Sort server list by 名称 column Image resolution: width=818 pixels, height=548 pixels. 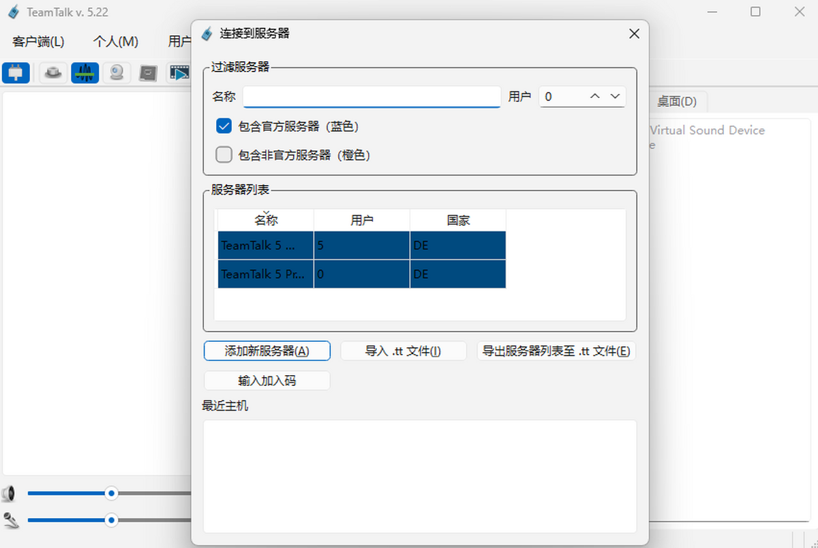point(266,220)
